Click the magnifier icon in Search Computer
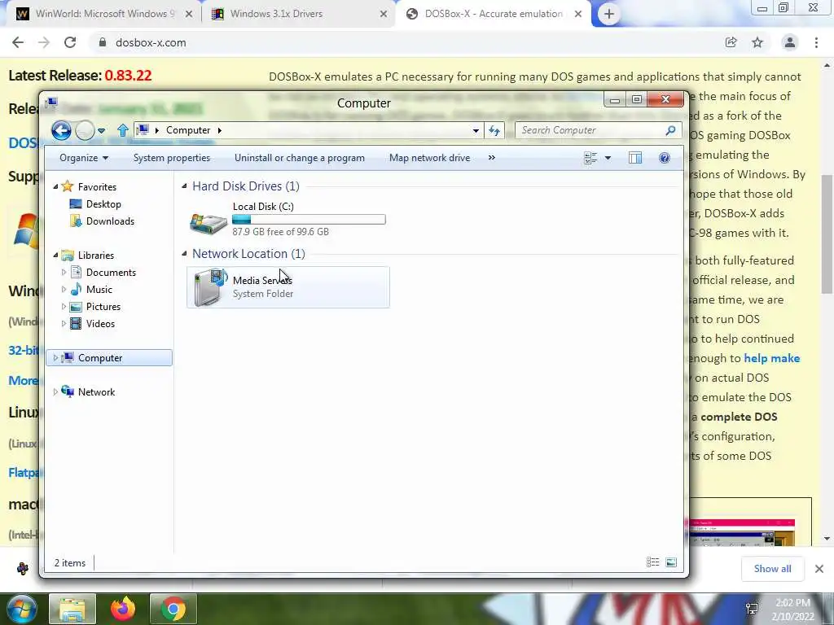Viewport: 834px width, 625px height. coord(671,130)
